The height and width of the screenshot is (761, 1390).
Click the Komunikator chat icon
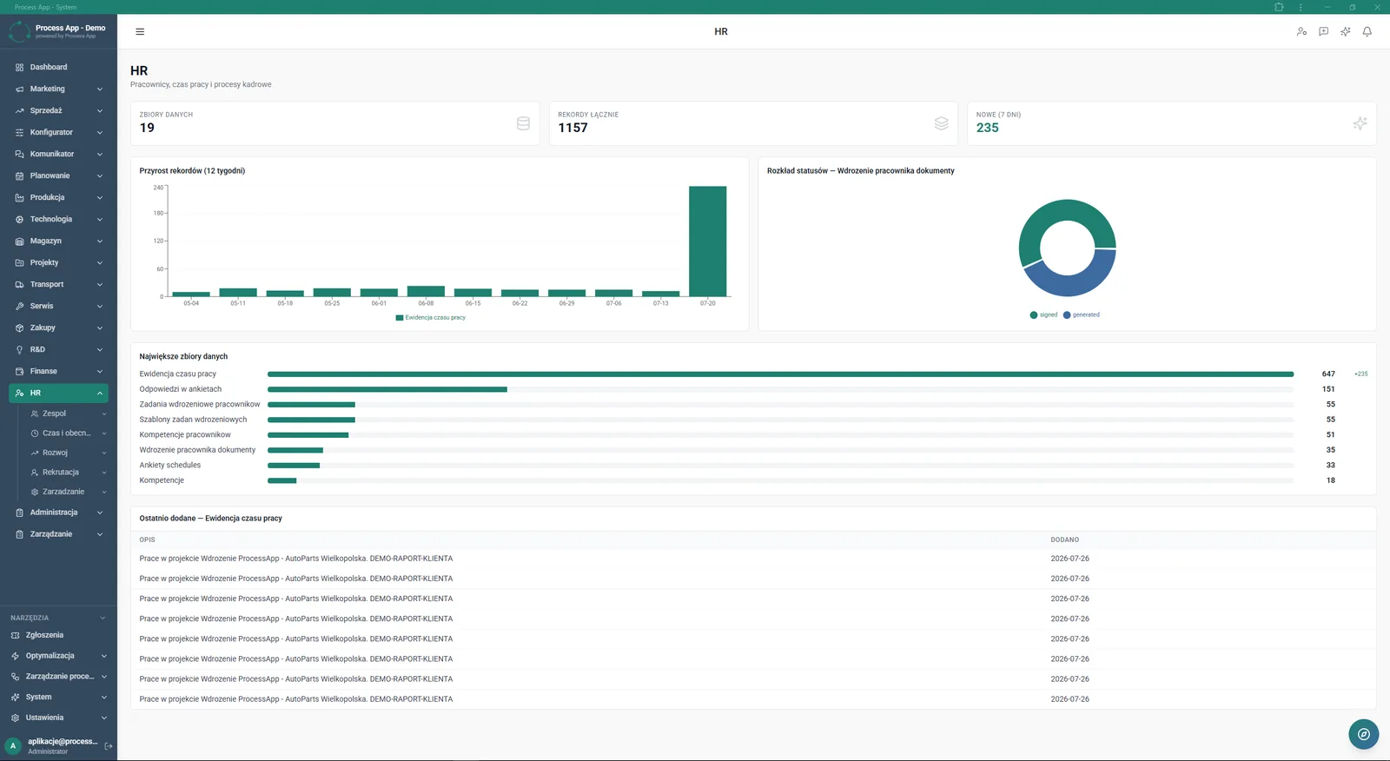[20, 154]
